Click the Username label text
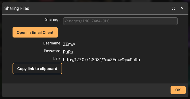Viewport: 190px width, 99px height. tap(51, 43)
